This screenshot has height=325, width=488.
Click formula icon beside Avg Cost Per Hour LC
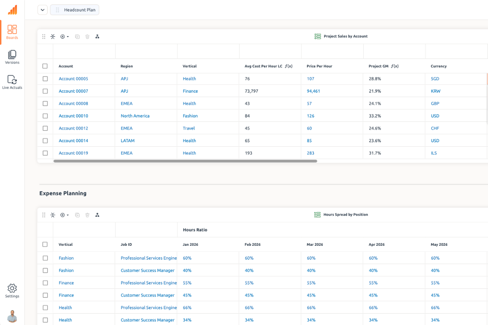[x=289, y=66]
